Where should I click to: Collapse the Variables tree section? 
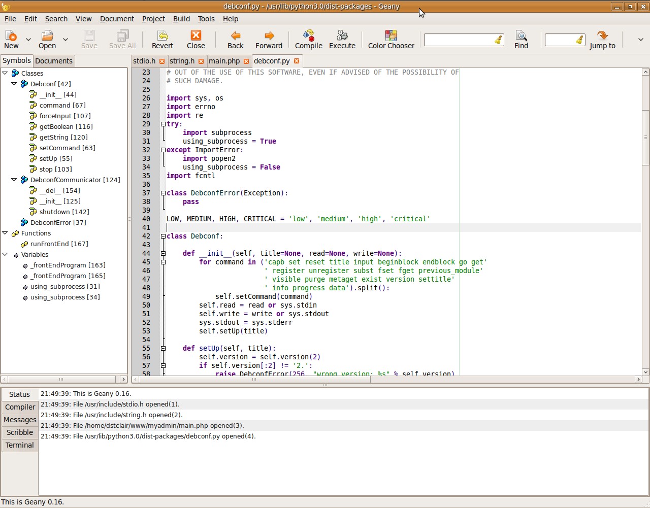[x=5, y=254]
